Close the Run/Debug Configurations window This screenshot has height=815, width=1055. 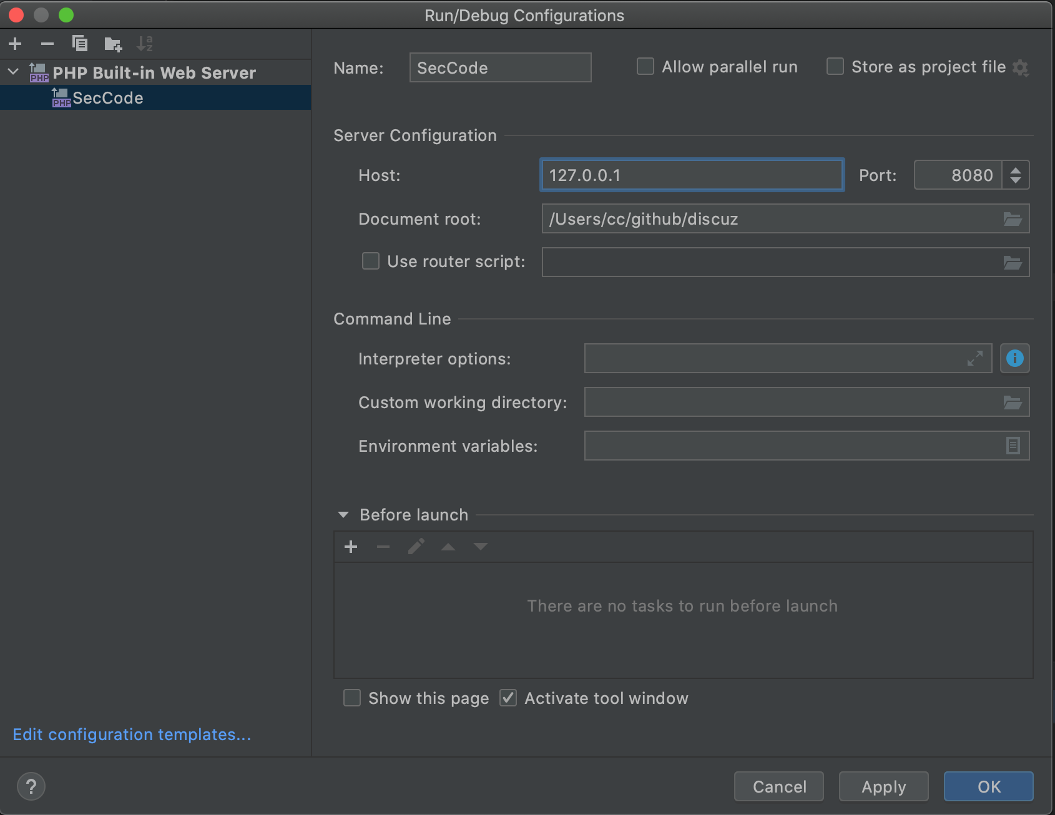coord(17,15)
